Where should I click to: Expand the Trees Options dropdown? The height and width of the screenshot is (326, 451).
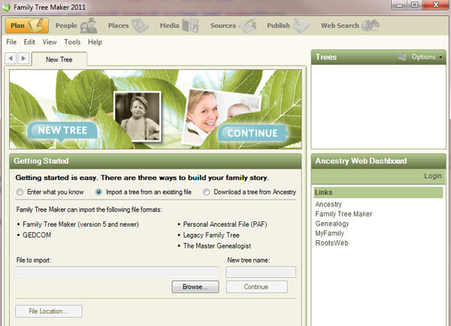pos(427,57)
